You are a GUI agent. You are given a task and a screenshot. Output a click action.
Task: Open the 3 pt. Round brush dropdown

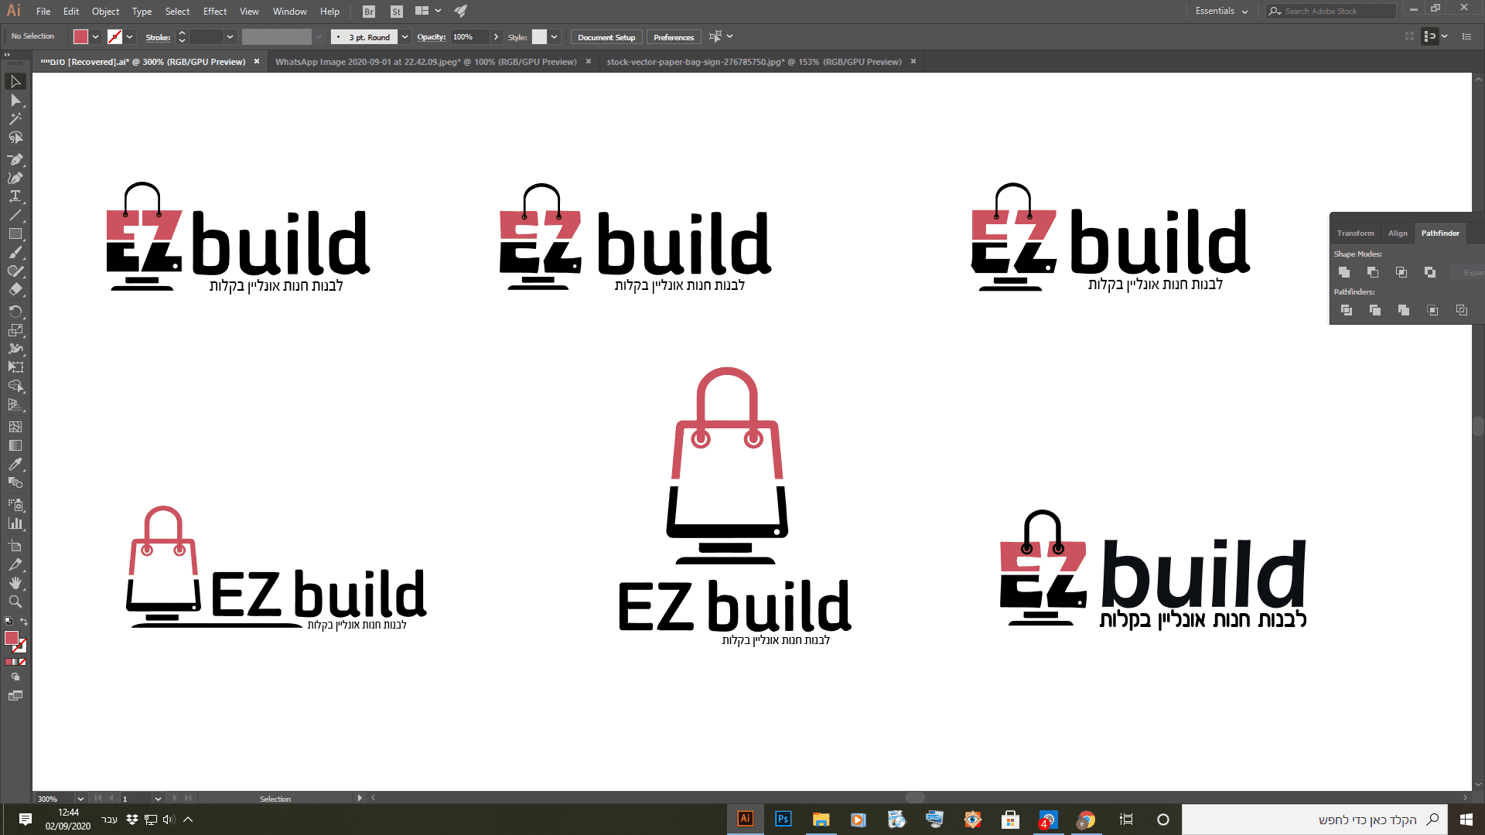click(x=405, y=36)
